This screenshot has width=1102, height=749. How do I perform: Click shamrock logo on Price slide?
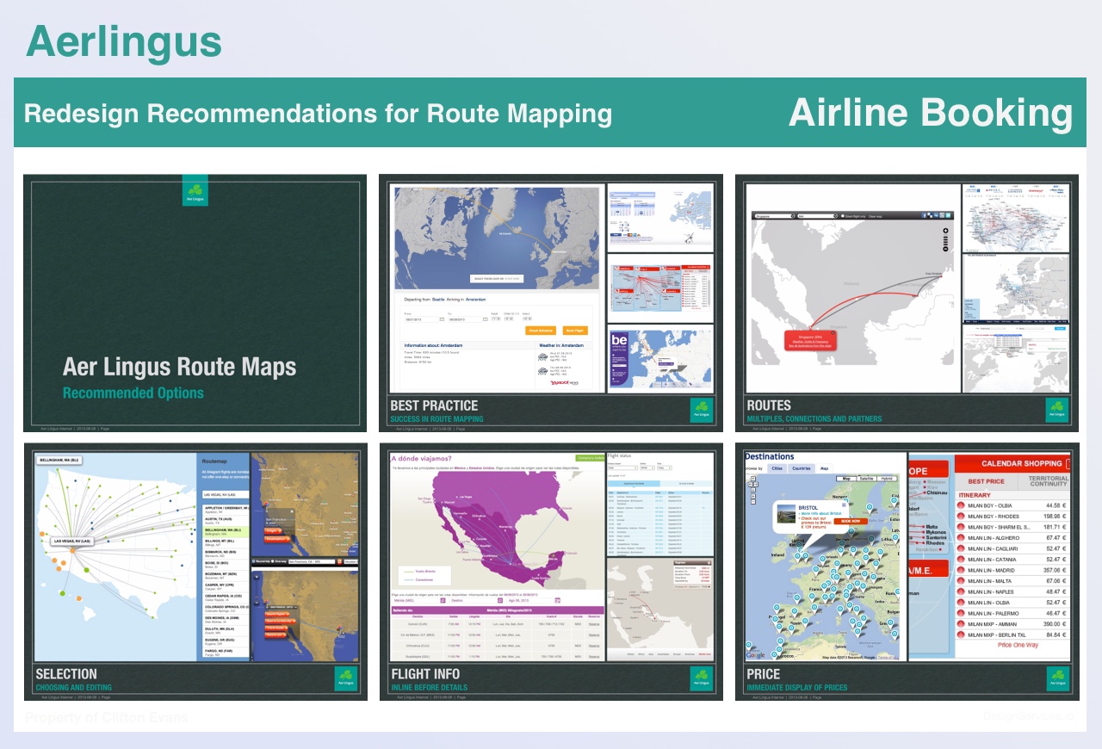1056,678
